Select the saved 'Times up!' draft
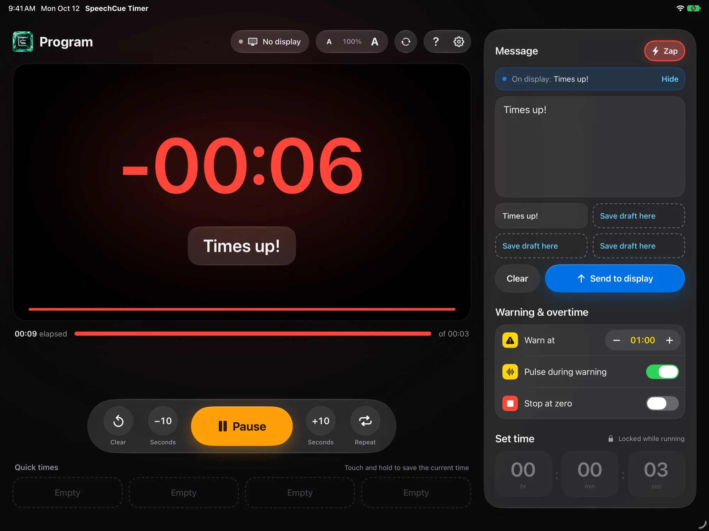The image size is (709, 531). tap(541, 216)
